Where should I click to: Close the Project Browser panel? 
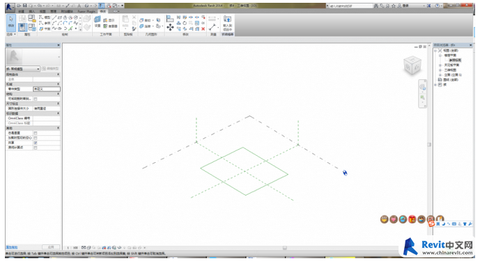coord(470,45)
